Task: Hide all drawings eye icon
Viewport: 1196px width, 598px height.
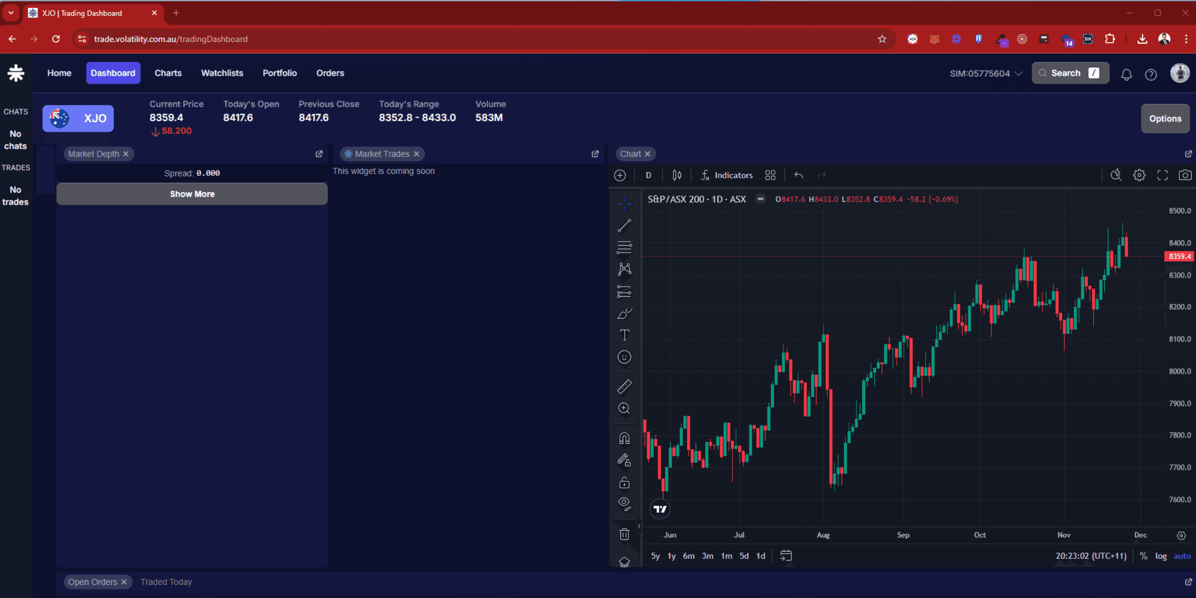Action: [624, 504]
